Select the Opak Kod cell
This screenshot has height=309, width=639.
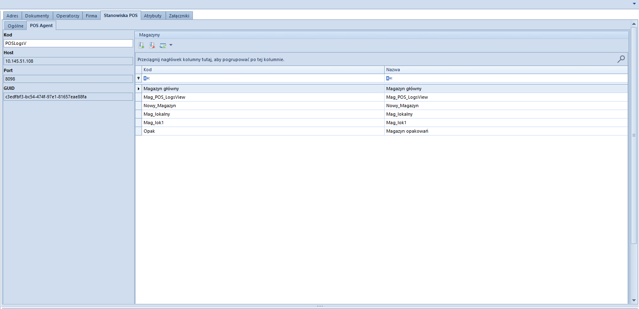263,131
